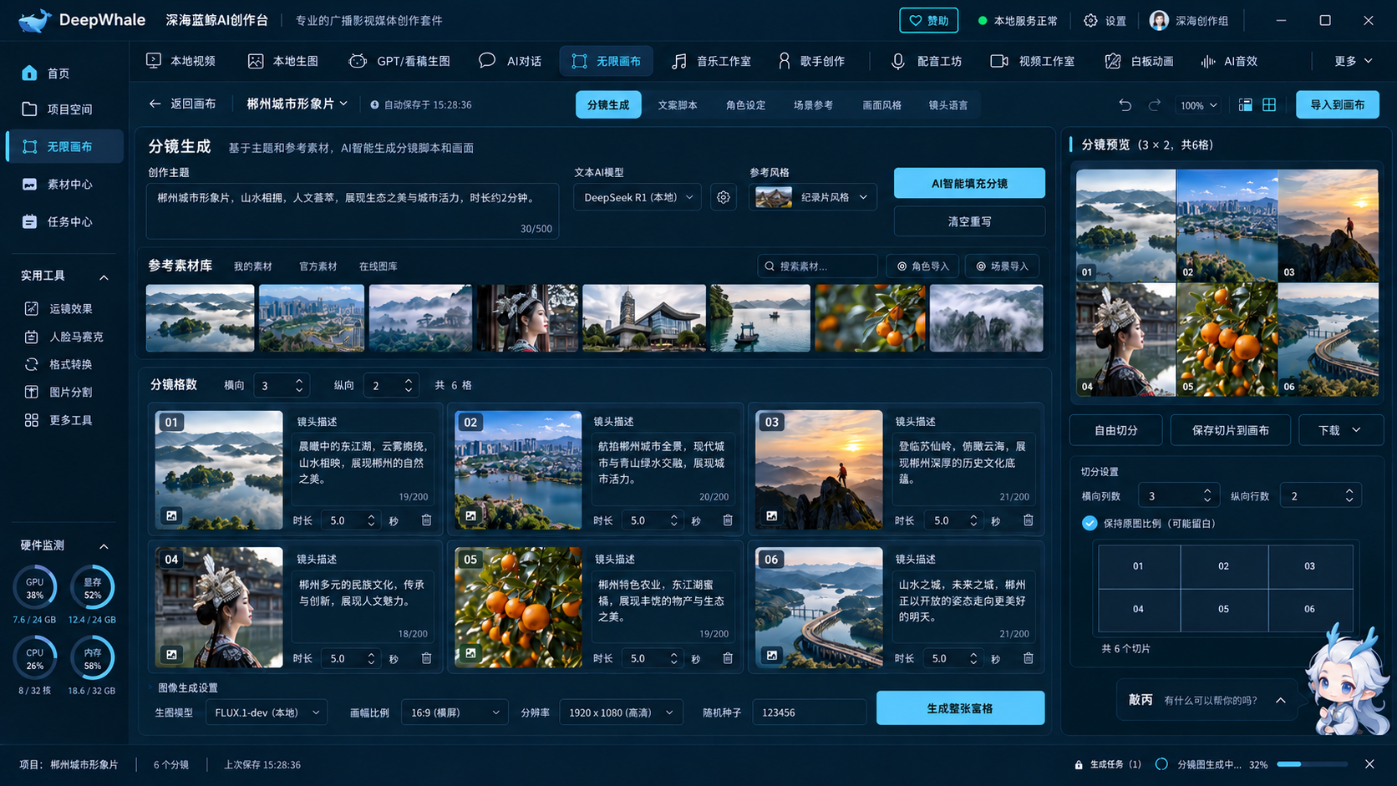Viewport: 1397px width, 786px height.
Task: Click the 导入到画布 button
Action: click(x=1337, y=104)
